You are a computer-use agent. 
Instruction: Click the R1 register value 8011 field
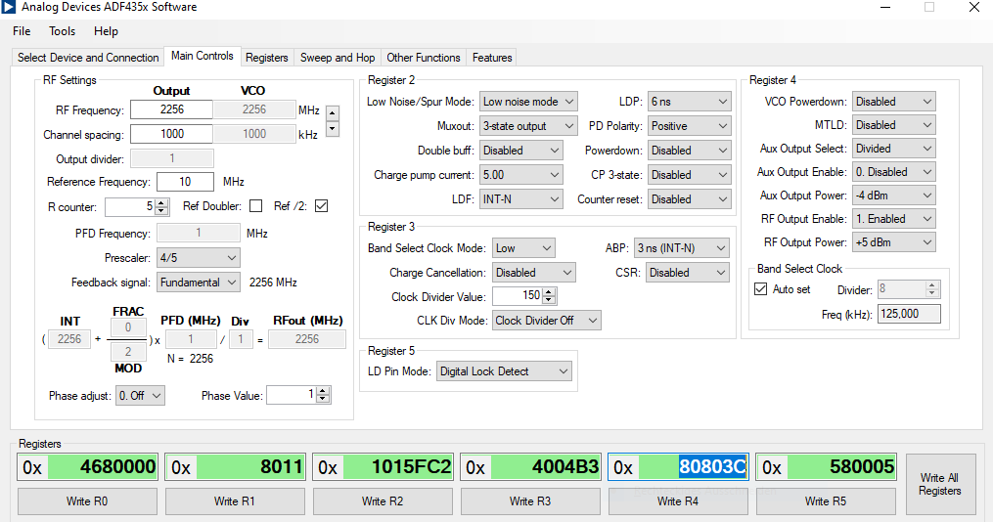[x=250, y=467]
